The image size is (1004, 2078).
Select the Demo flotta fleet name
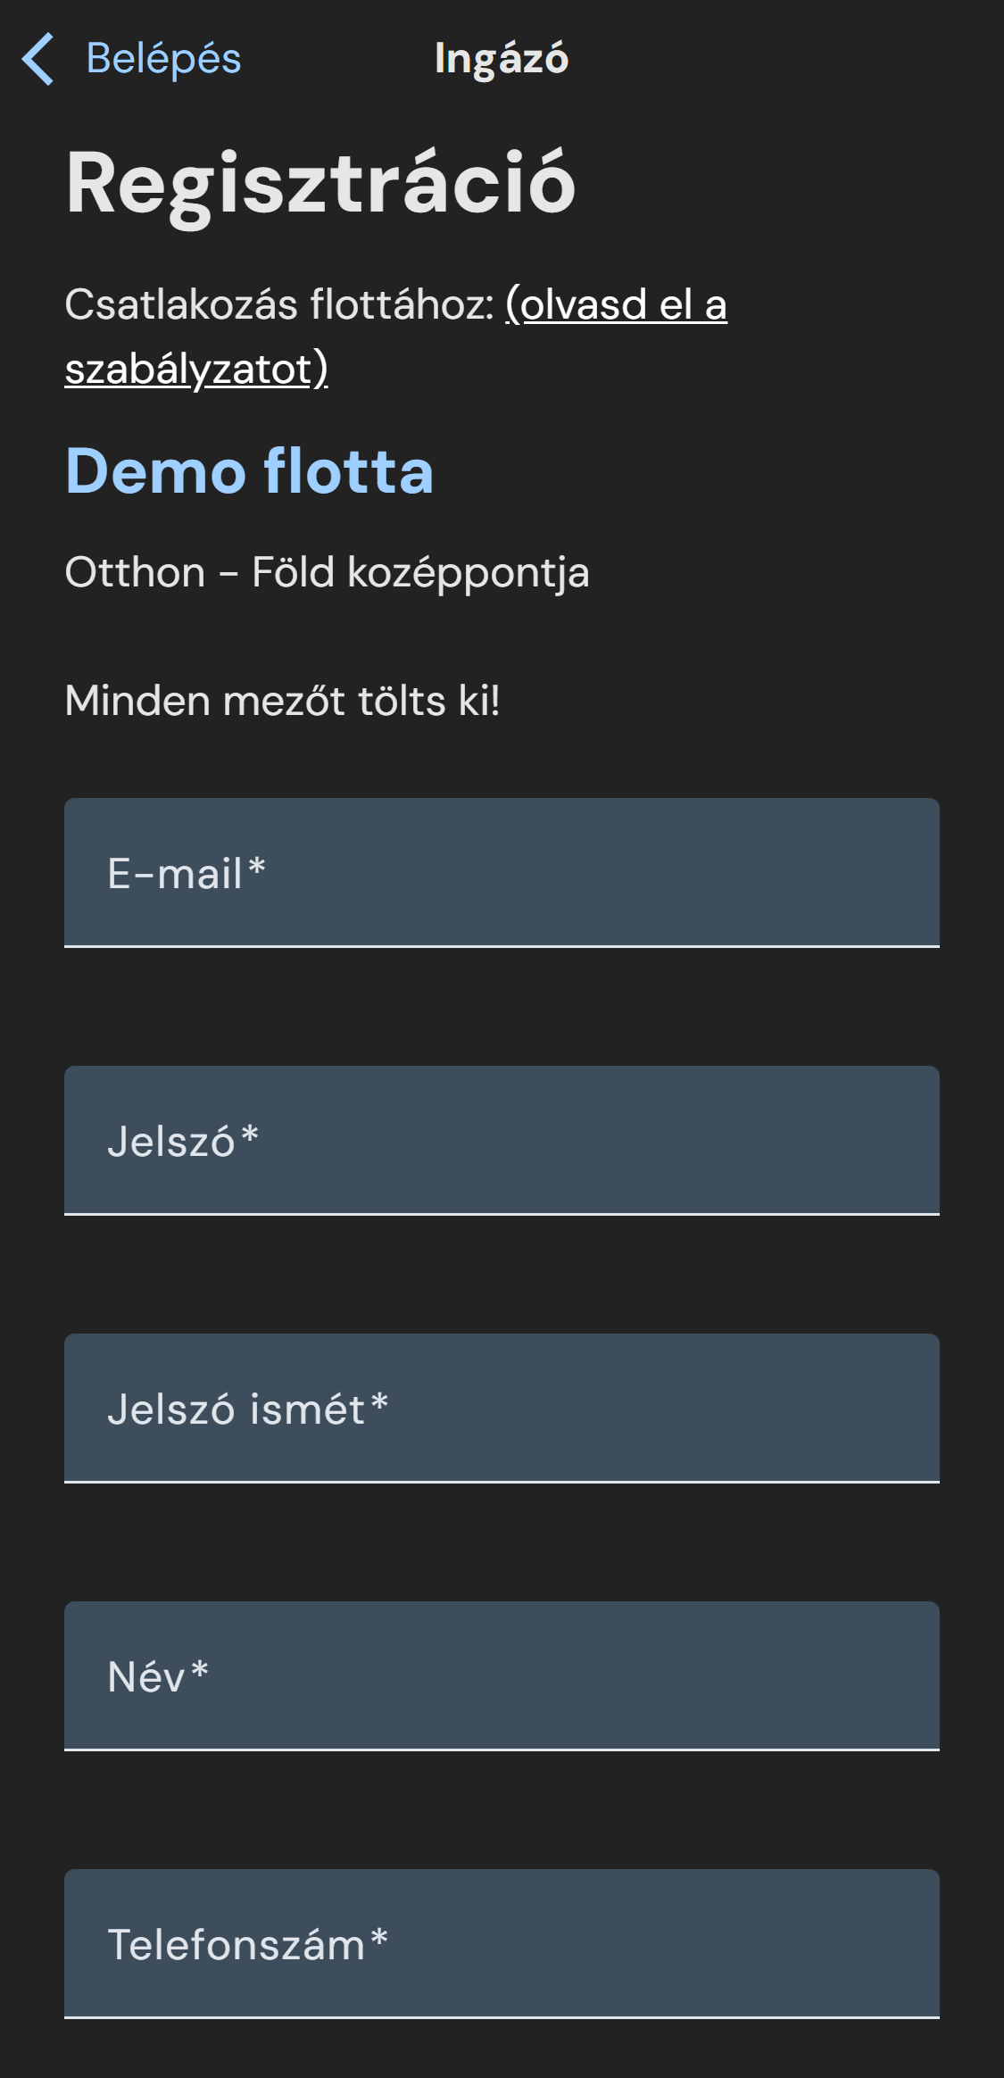pos(249,470)
